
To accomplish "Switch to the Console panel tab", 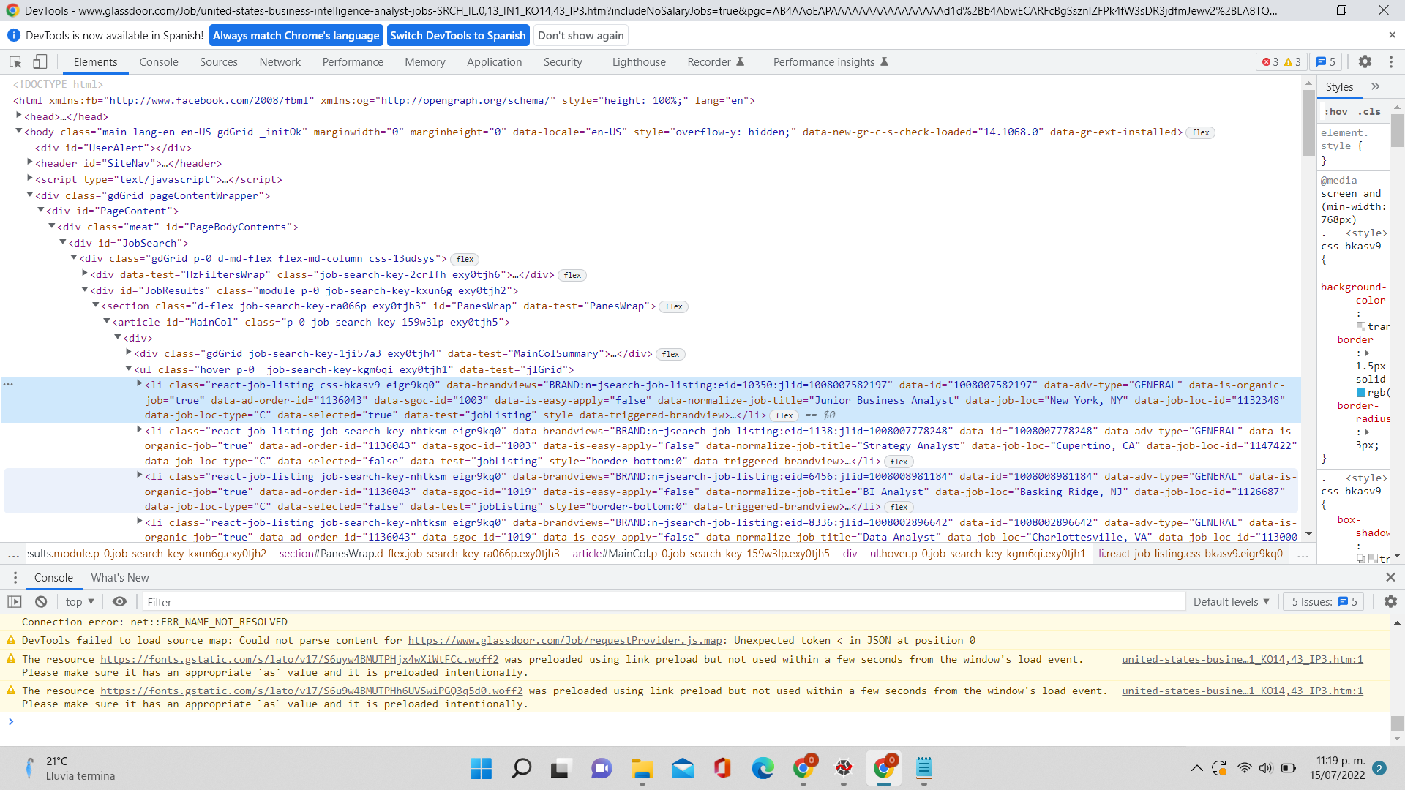I will pyautogui.click(x=159, y=62).
